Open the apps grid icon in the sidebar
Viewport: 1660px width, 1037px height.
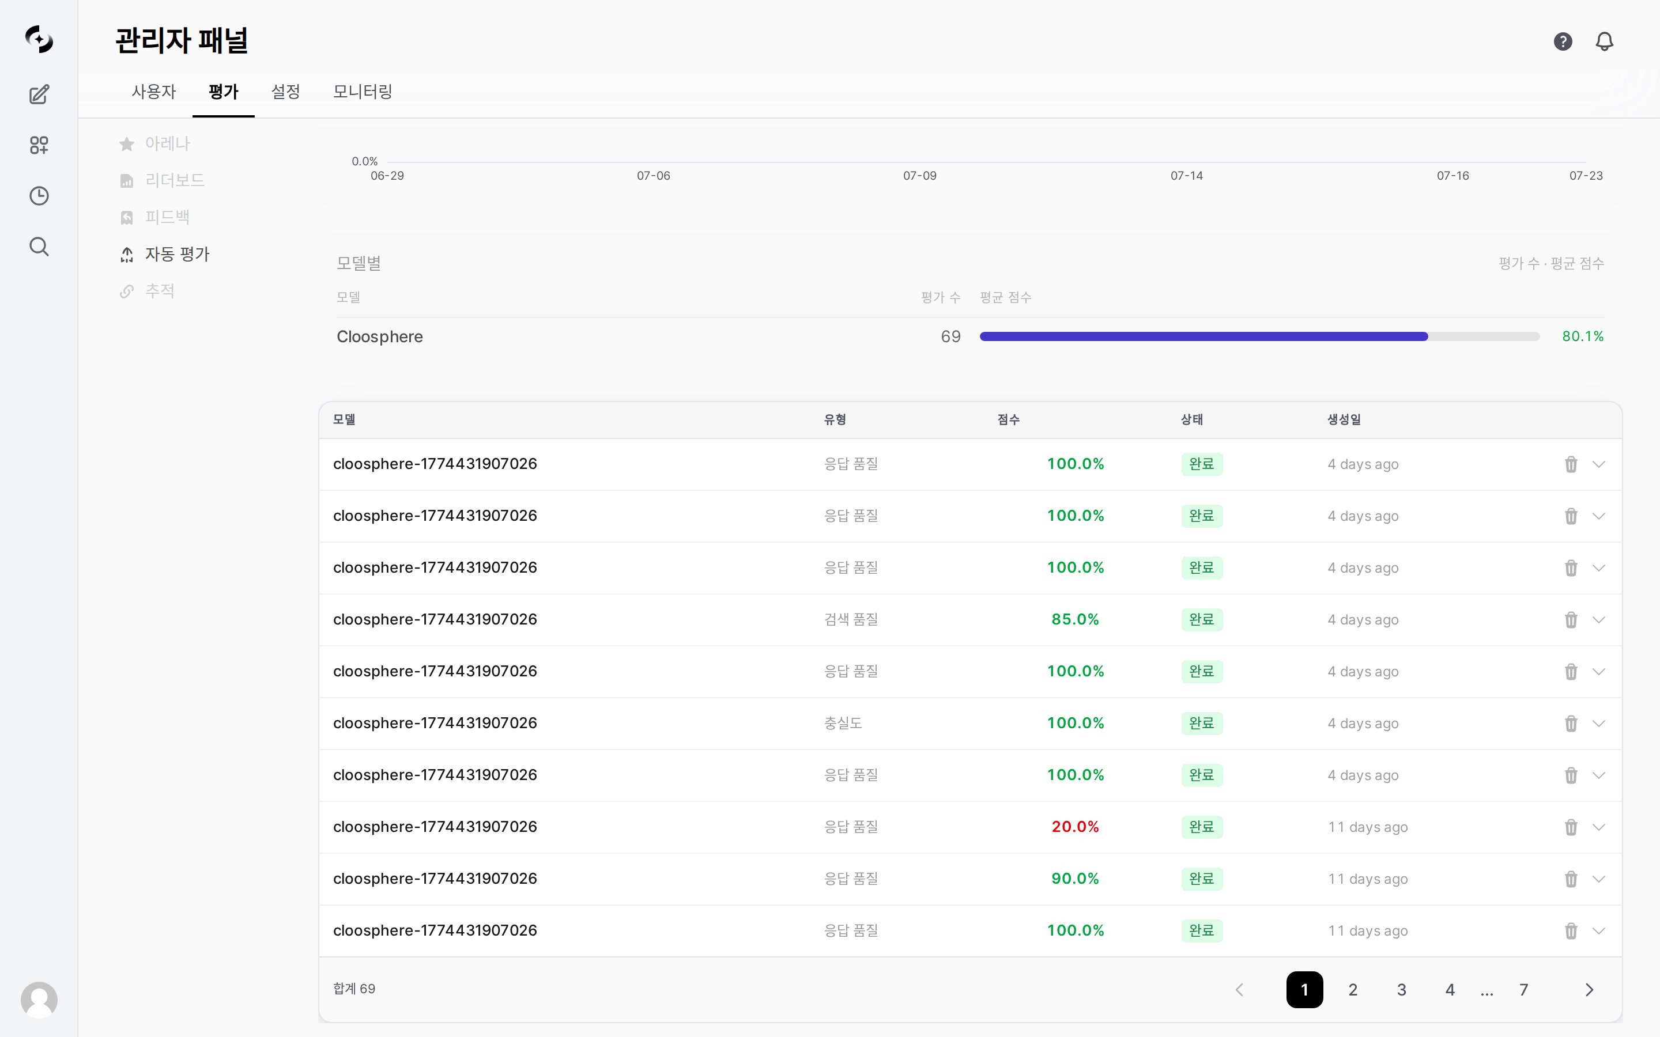coord(39,145)
